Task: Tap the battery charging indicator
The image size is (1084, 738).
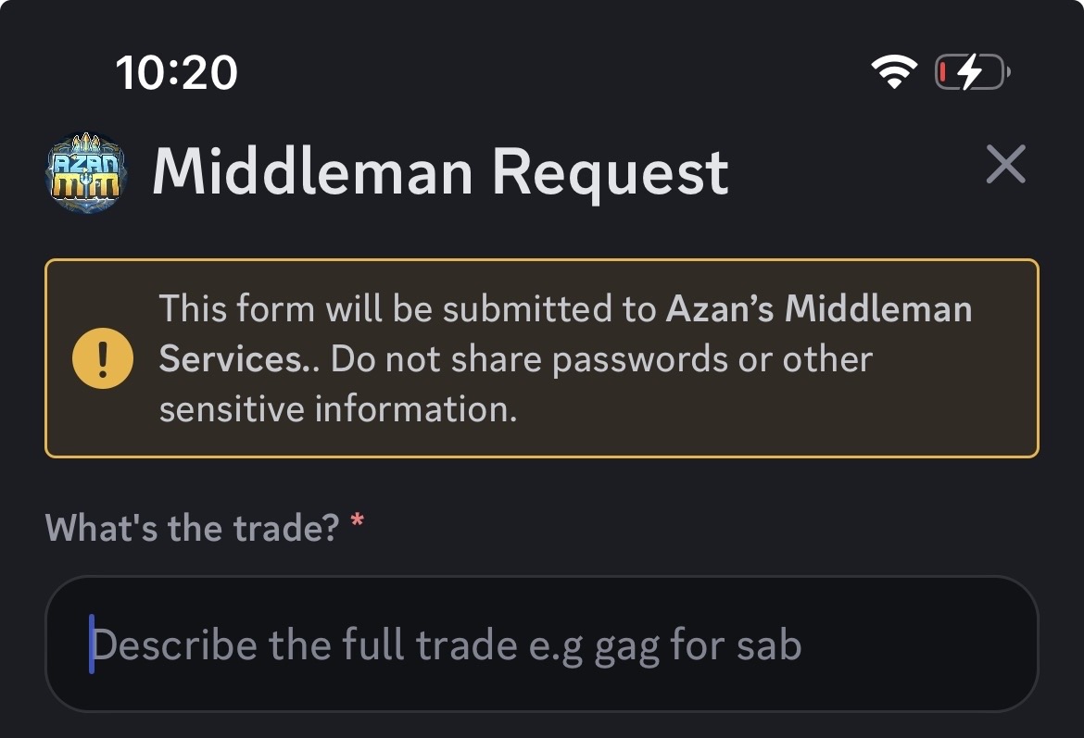Action: coord(972,72)
